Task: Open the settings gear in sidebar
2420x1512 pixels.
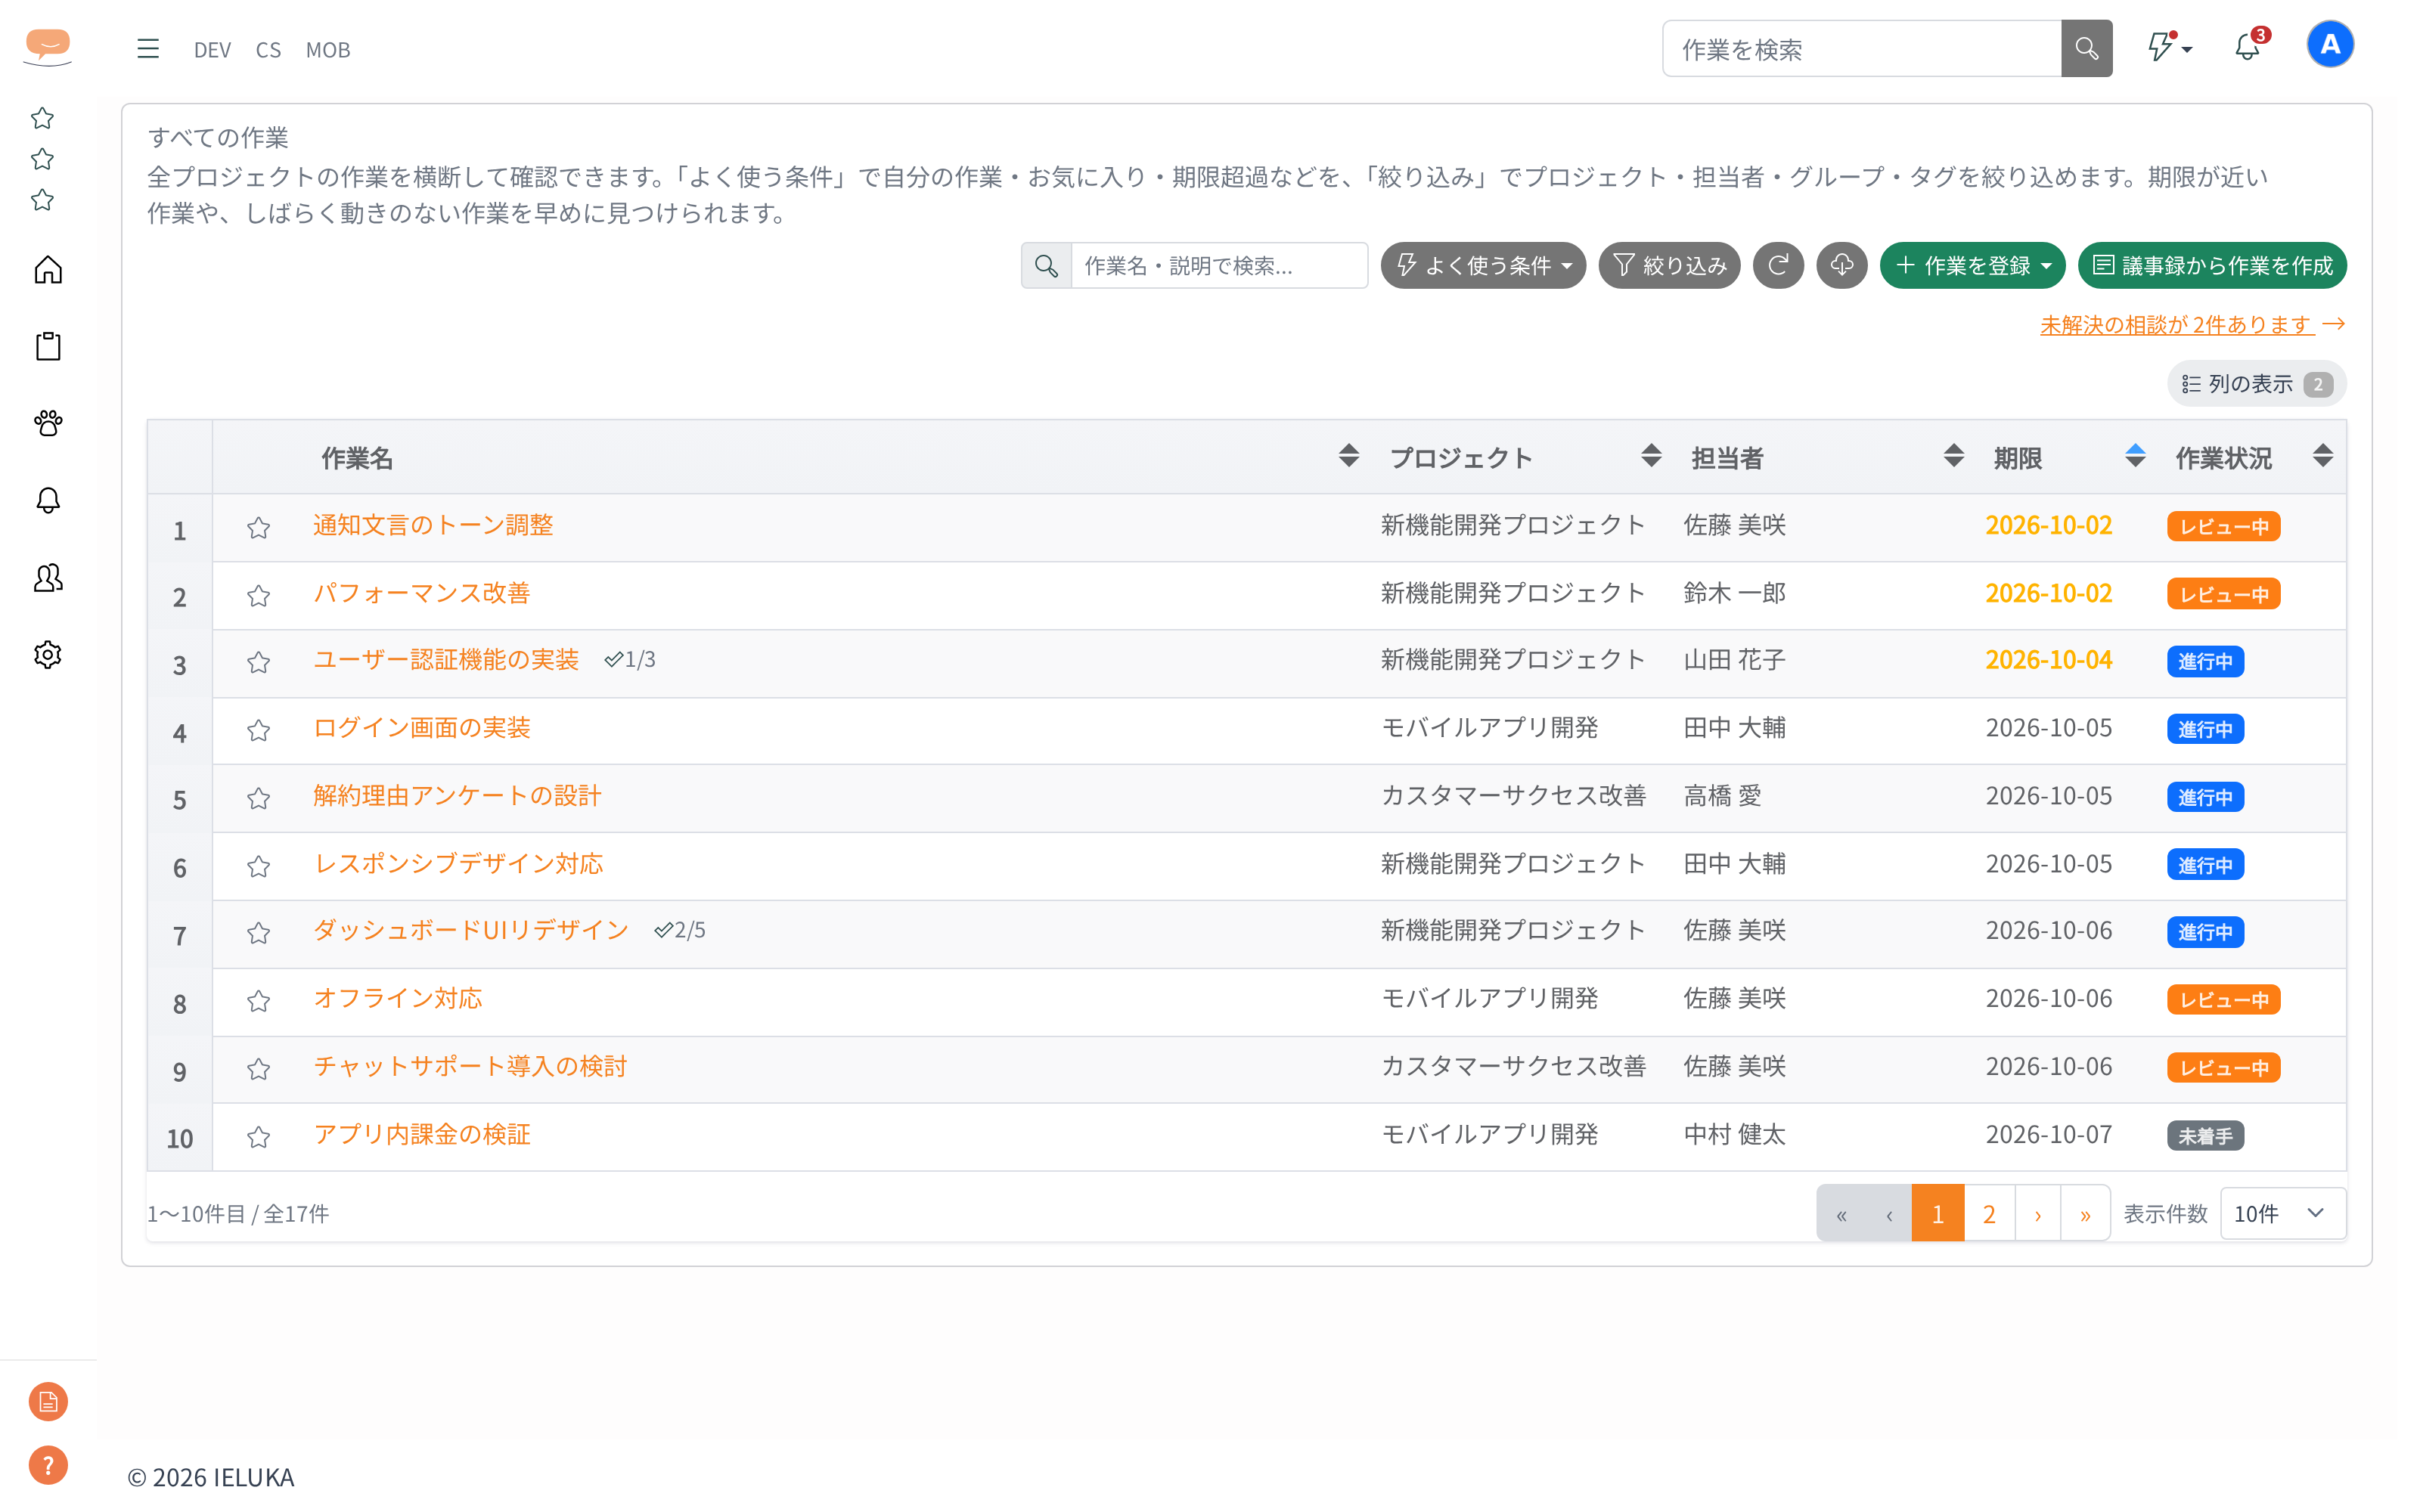Action: 48,655
